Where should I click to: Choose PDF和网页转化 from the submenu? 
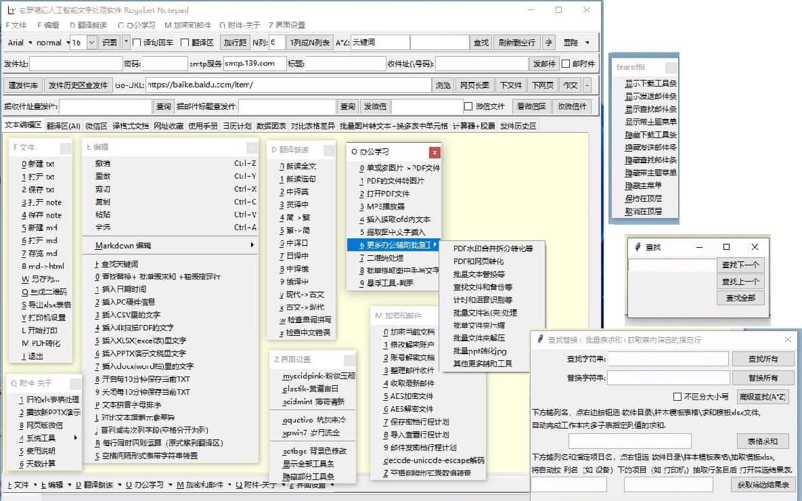click(x=478, y=261)
